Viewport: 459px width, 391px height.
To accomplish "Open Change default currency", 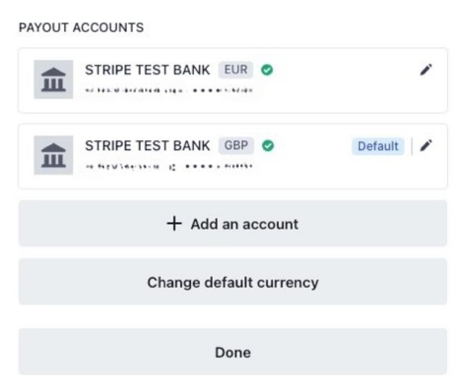I will tap(233, 282).
